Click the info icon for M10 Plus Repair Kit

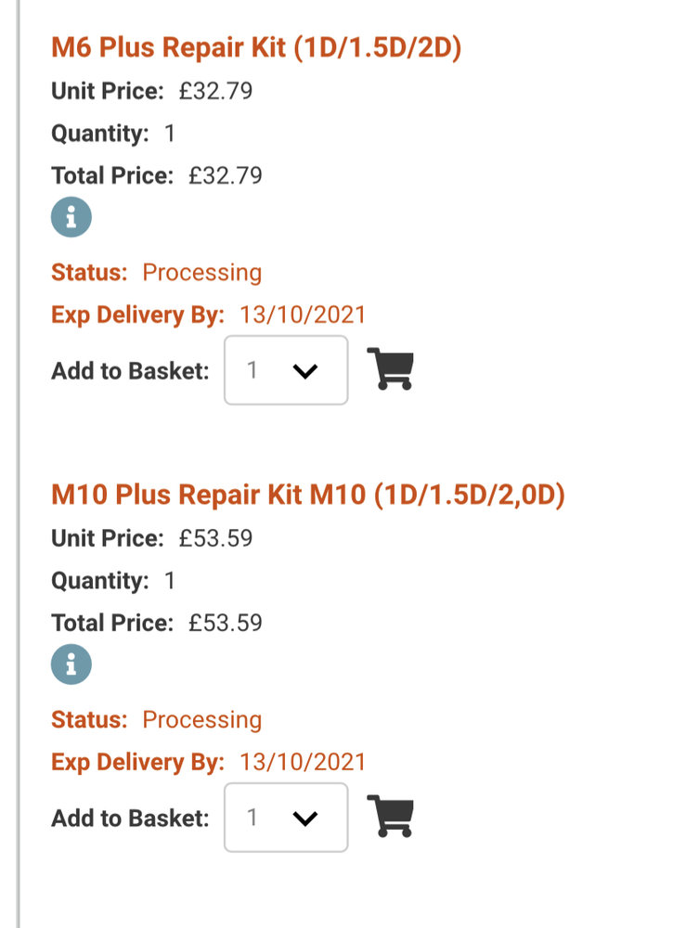click(x=71, y=664)
